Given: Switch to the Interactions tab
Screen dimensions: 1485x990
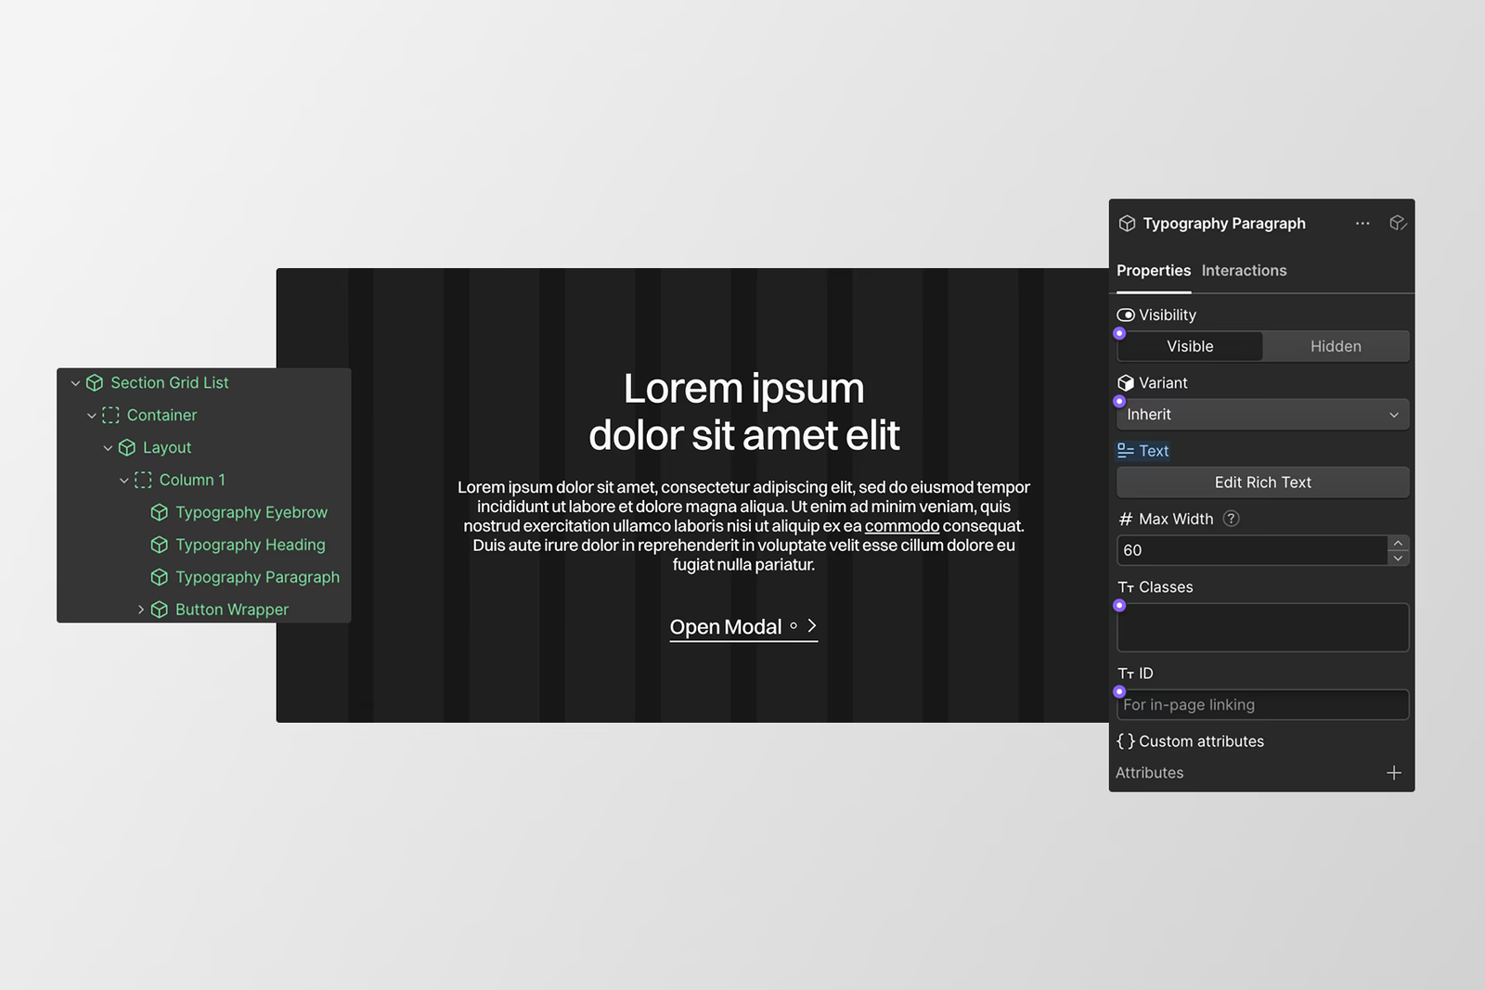Looking at the screenshot, I should click(1244, 271).
